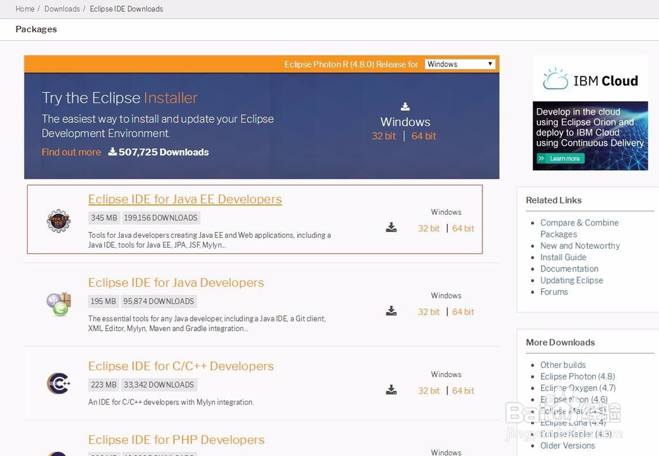Select 64 bit for Java EE Developers
The height and width of the screenshot is (456, 659).
click(x=463, y=228)
